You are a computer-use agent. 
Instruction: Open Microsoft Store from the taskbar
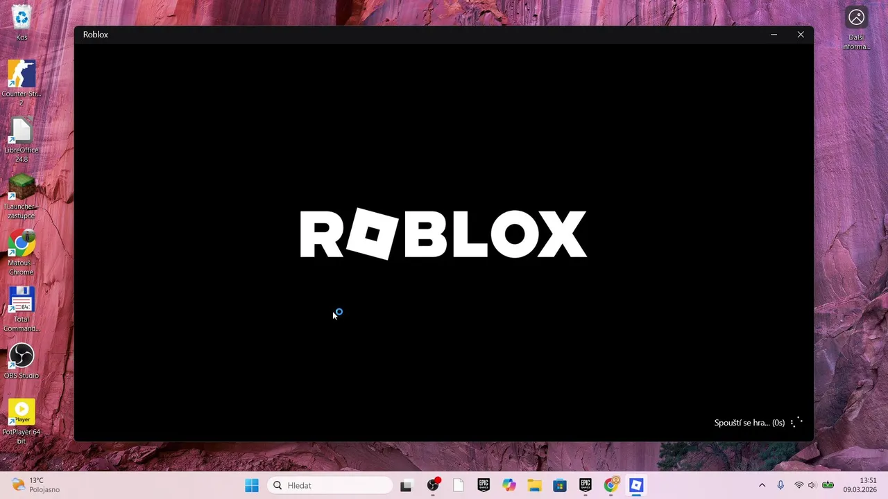(x=560, y=485)
